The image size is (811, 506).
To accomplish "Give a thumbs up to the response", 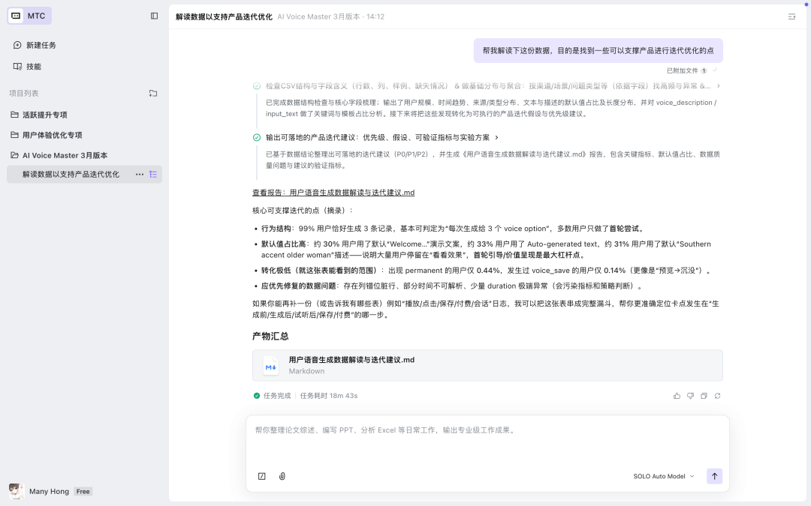I will click(677, 395).
